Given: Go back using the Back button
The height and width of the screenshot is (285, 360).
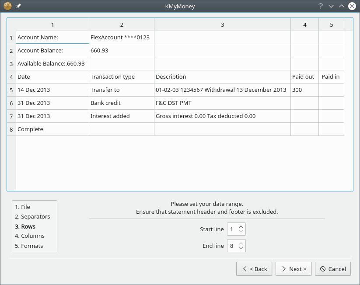Looking at the screenshot, I should pos(254,269).
